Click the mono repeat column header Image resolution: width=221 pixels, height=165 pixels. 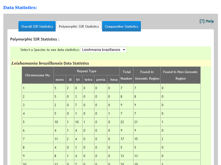pyautogui.click(x=59, y=80)
